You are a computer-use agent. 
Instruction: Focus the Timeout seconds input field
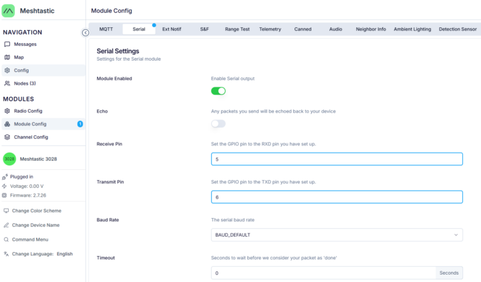(x=323, y=273)
